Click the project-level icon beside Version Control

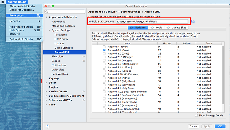click(84, 91)
